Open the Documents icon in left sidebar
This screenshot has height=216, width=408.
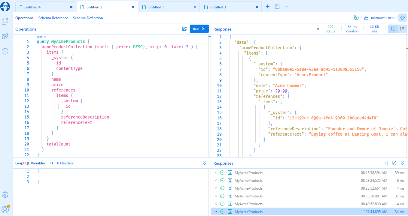(x=5, y=21)
